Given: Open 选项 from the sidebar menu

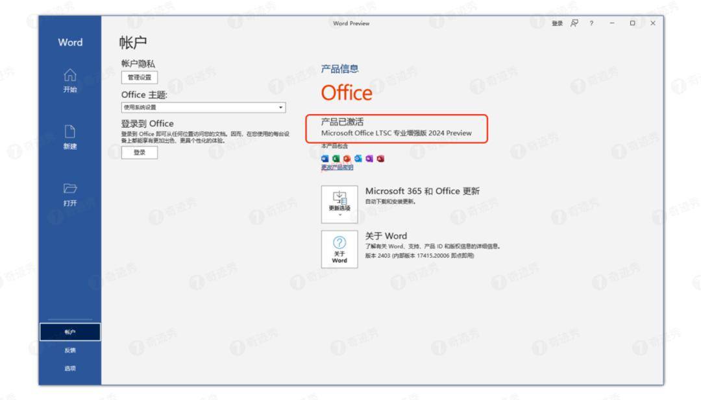Looking at the screenshot, I should click(x=69, y=367).
